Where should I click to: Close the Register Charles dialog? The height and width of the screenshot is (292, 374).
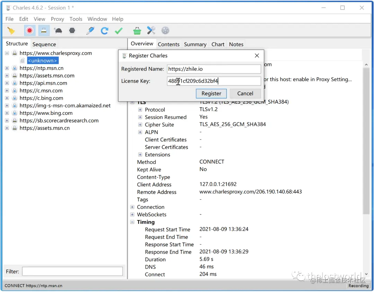coord(257,56)
